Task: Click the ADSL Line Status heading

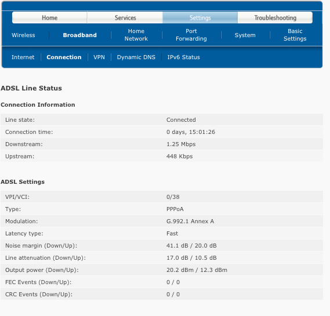Action: point(31,88)
